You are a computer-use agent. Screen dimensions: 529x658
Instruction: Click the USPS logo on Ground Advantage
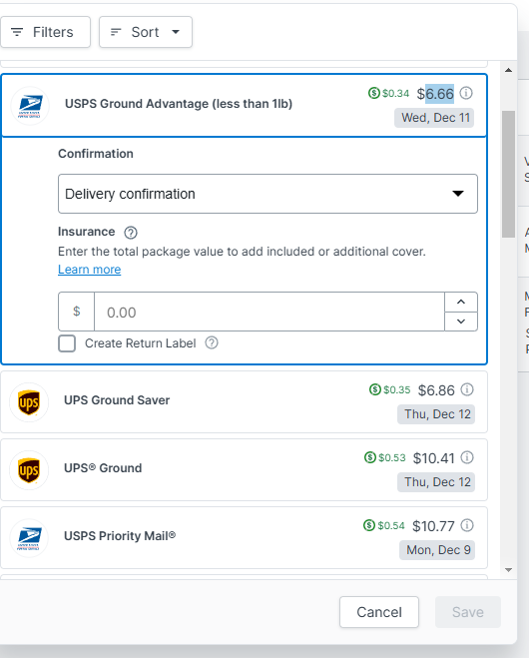30,106
